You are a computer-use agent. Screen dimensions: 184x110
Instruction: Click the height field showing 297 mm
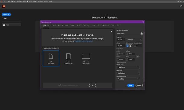[121, 46]
